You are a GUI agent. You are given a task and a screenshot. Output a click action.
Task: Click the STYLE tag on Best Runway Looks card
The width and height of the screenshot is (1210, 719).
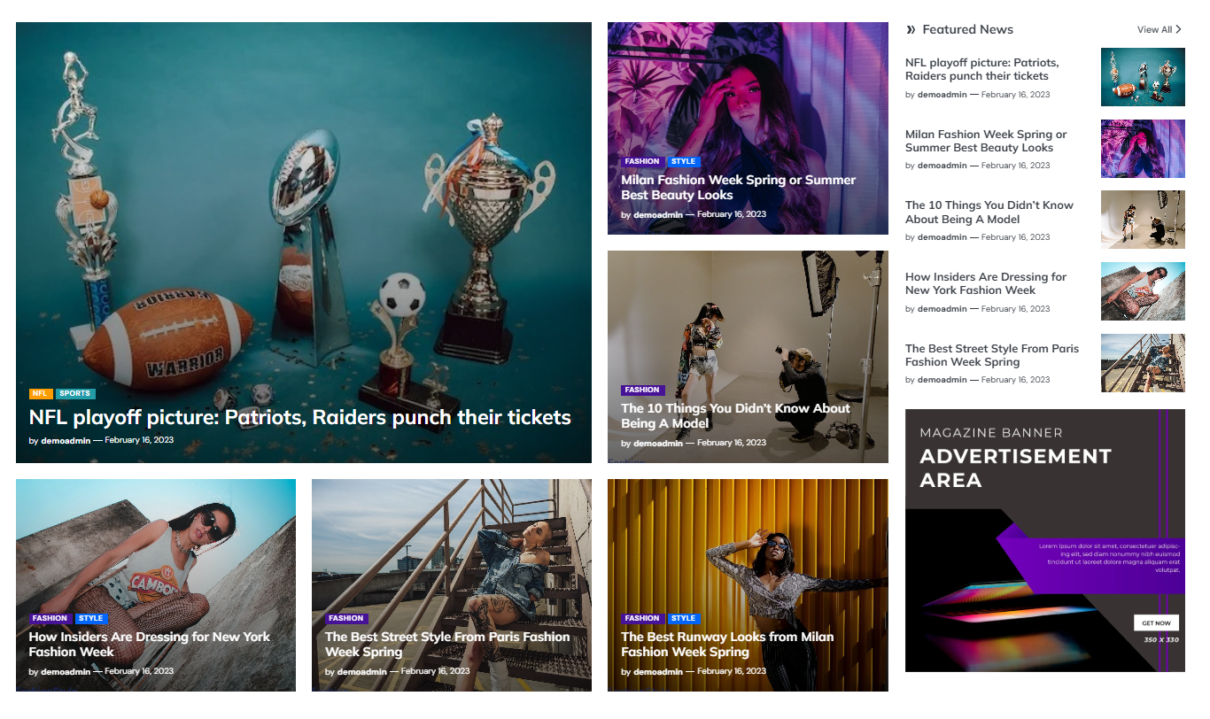[683, 618]
